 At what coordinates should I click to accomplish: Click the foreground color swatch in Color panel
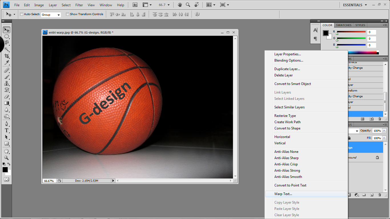click(326, 33)
